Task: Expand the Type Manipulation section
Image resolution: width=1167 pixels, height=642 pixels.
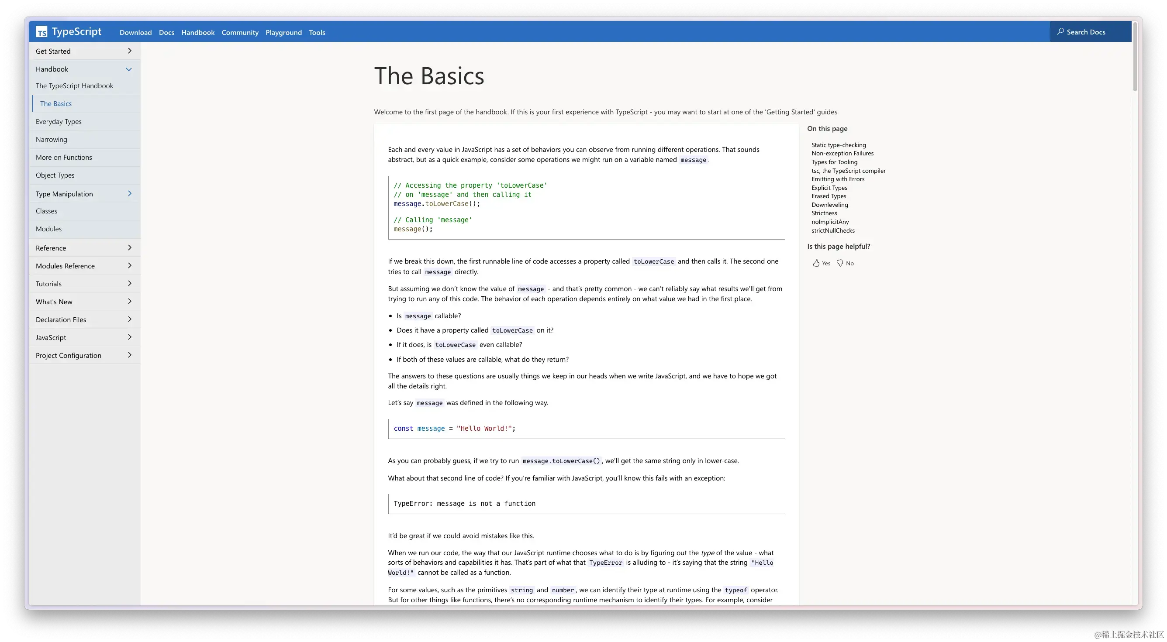Action: pyautogui.click(x=130, y=194)
